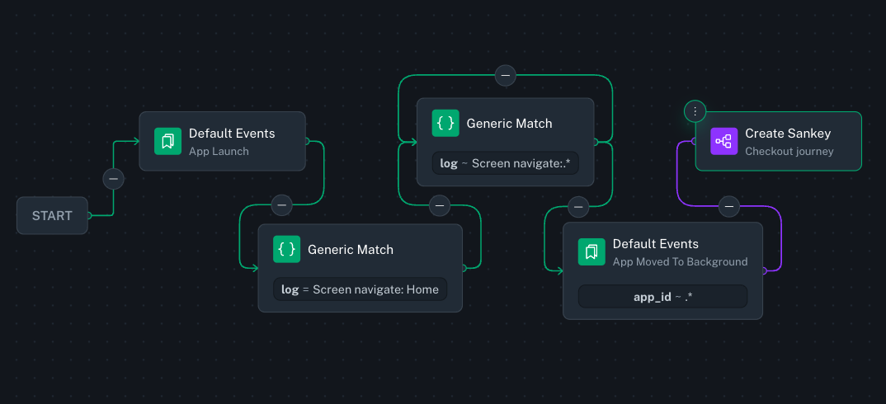Image resolution: width=886 pixels, height=404 pixels.
Task: Click the purple Create Sankey diagram icon
Action: [x=723, y=141]
